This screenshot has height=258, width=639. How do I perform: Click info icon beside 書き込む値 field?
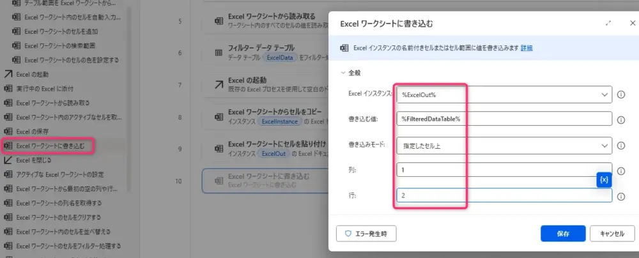[620, 119]
